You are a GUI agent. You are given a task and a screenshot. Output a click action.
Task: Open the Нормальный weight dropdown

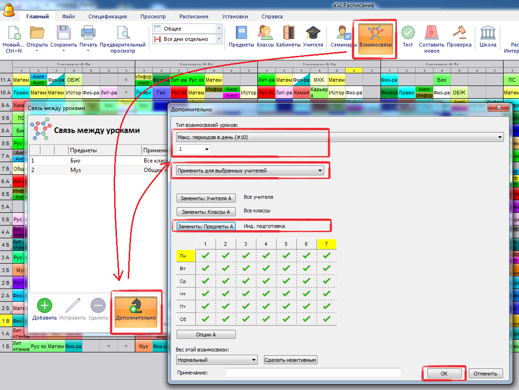click(217, 360)
